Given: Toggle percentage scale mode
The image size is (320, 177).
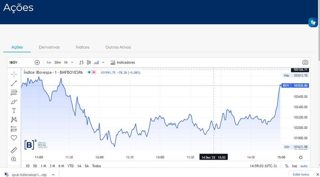Looking at the screenshot, I should [287, 166].
